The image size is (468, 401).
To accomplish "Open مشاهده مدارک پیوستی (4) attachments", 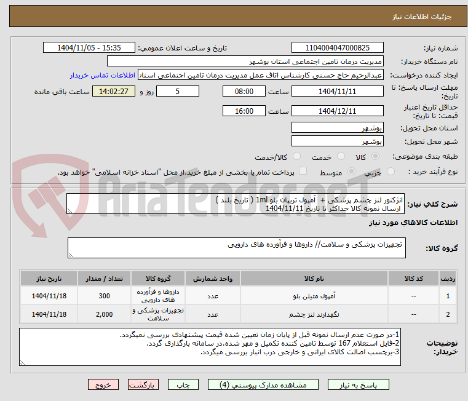I will tap(263, 384).
